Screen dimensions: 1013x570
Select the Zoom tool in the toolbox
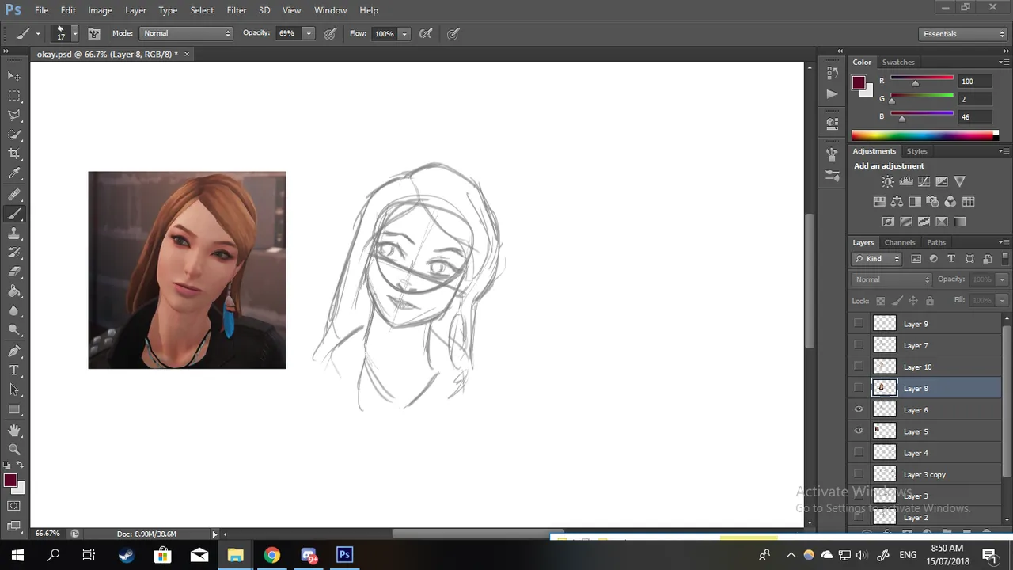(14, 449)
